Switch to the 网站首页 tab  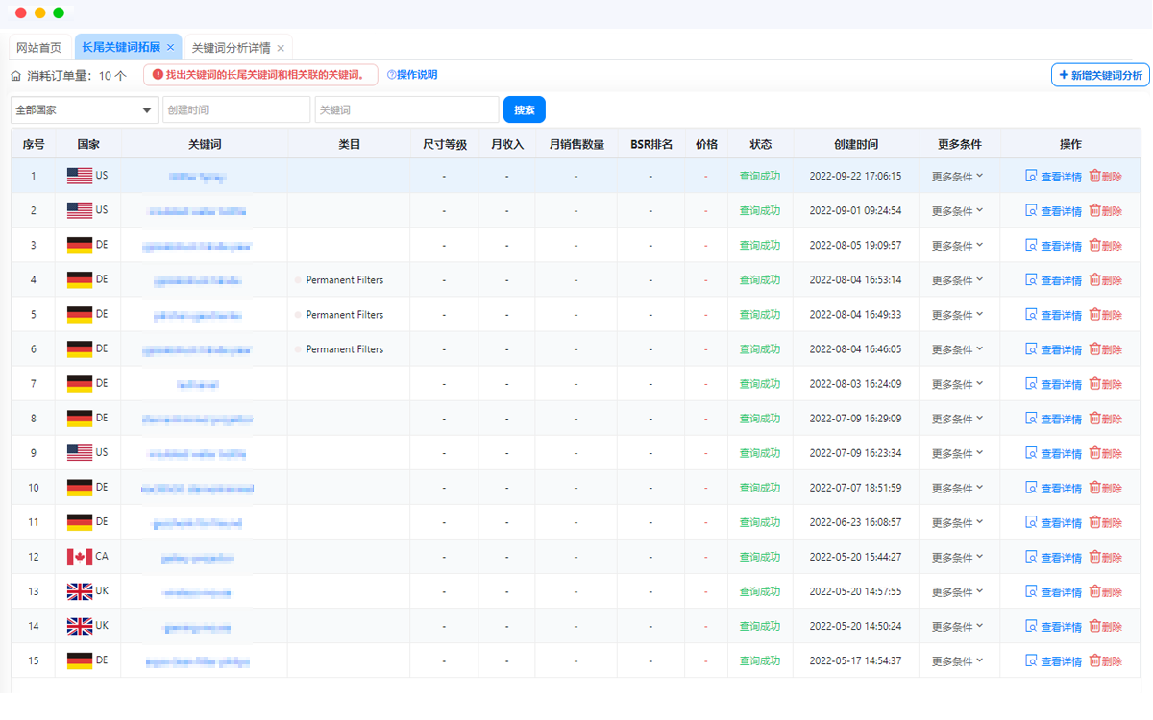(x=39, y=48)
